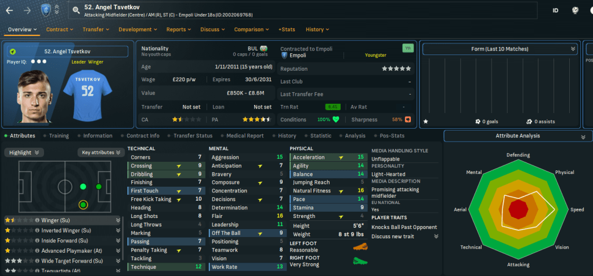Click the forward navigation arrow
The image size is (593, 276).
pyautogui.click(x=27, y=10)
